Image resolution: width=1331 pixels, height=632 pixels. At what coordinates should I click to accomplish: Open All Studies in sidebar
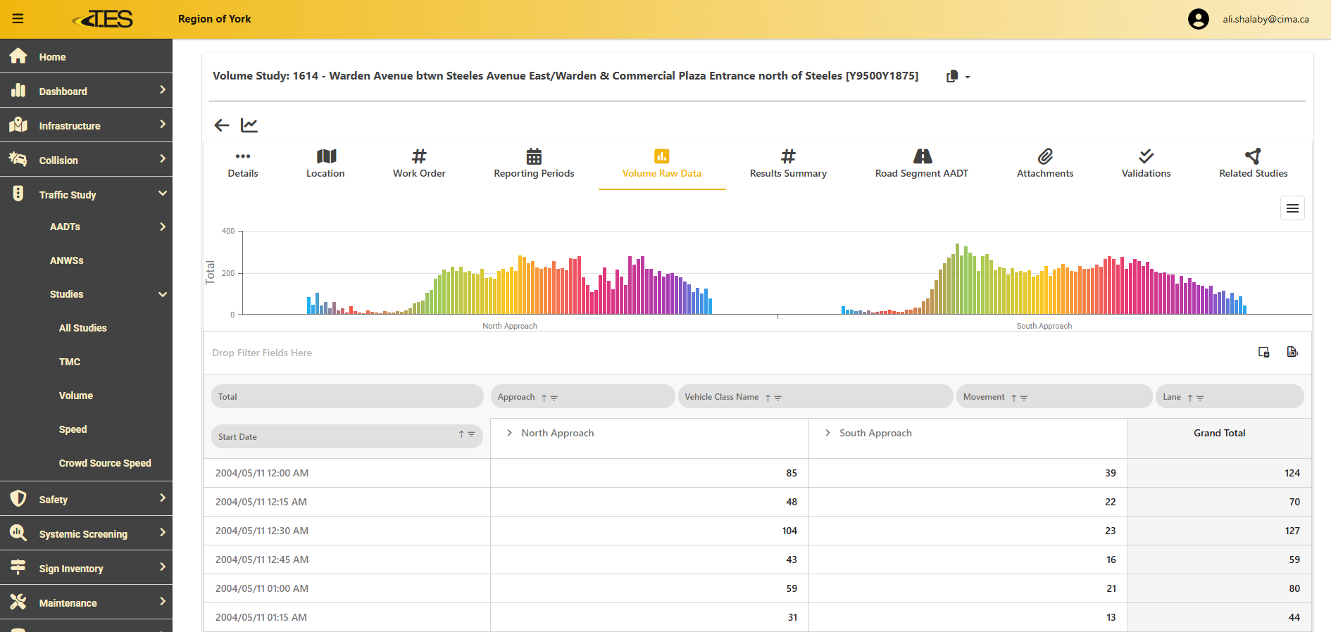[x=82, y=328]
